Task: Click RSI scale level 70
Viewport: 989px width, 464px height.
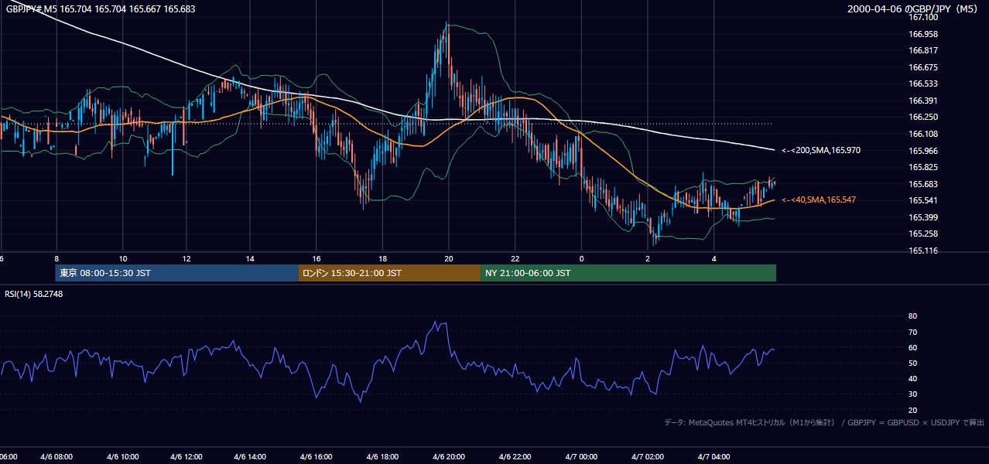Action: (912, 332)
